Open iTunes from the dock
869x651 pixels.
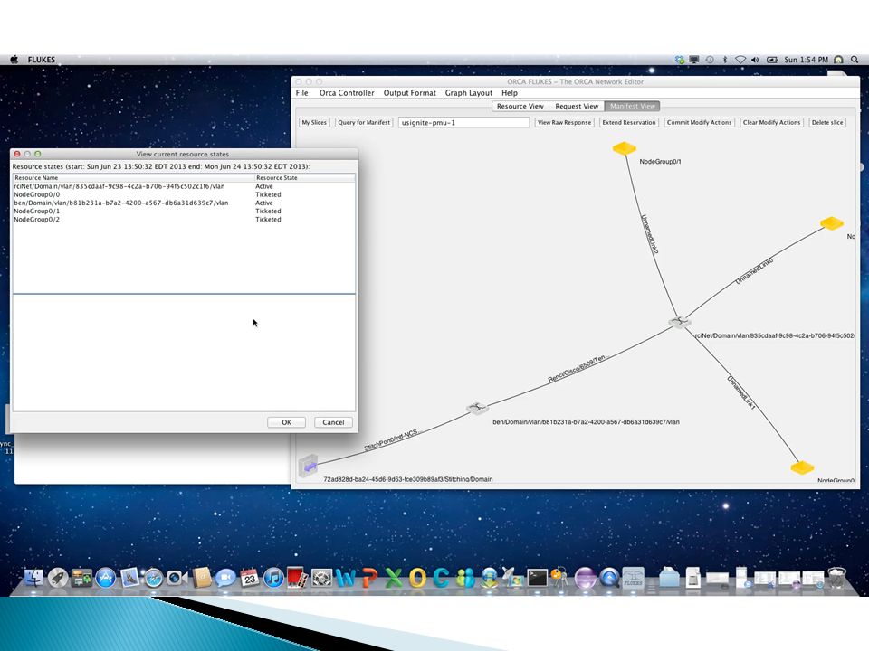pyautogui.click(x=273, y=578)
